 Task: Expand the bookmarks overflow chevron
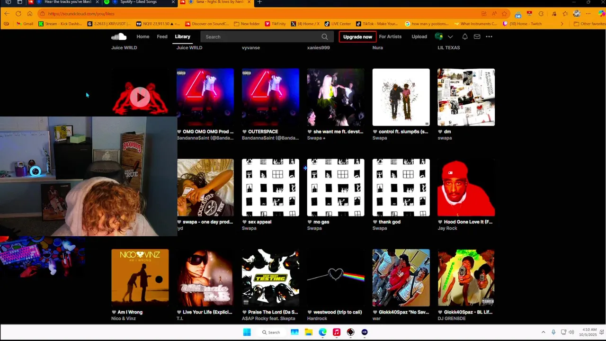[x=562, y=24]
